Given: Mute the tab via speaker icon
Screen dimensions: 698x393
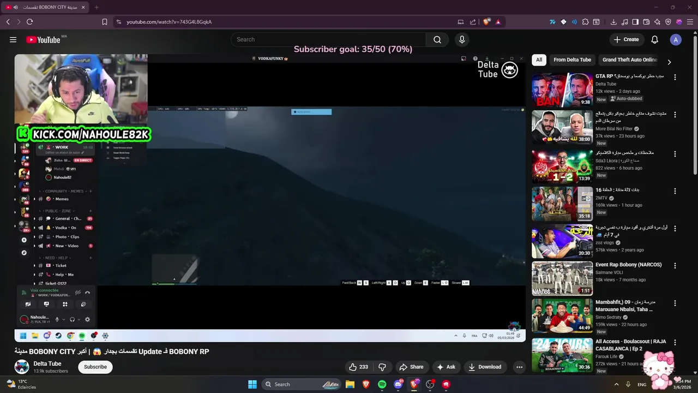Looking at the screenshot, I should (15, 7).
